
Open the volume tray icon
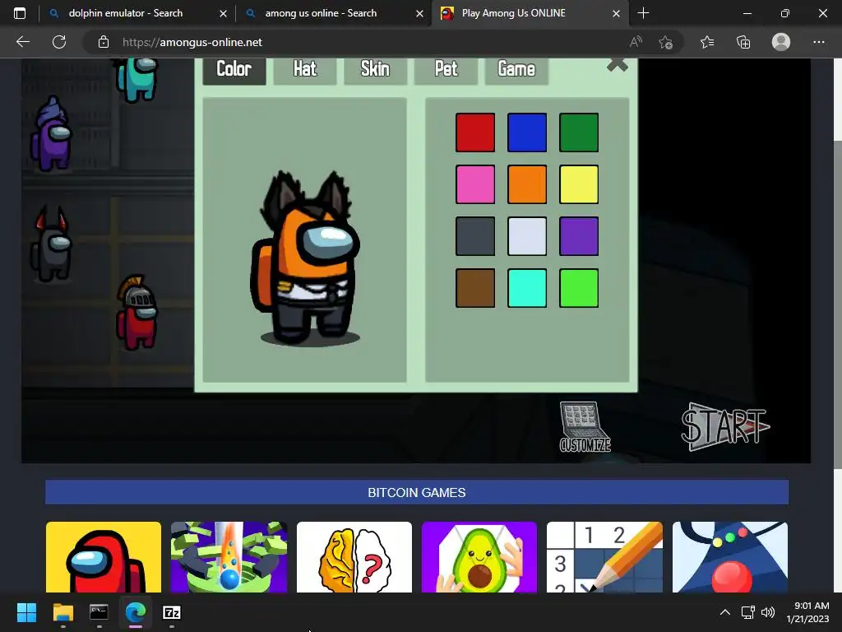click(768, 612)
